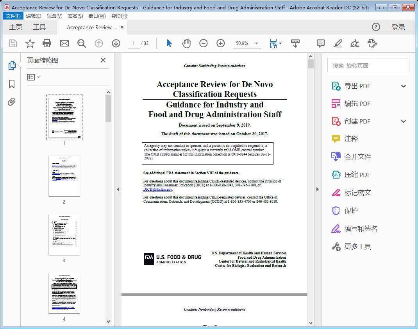Click the 登录 sign-in button
Screen dimensions: 418x329
click(398, 27)
